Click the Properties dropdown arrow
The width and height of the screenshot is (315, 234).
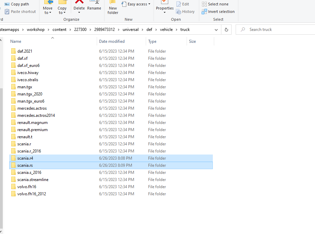pos(164,13)
